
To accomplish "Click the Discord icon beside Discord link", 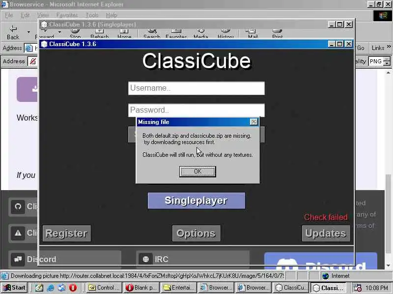I will pos(18,259).
